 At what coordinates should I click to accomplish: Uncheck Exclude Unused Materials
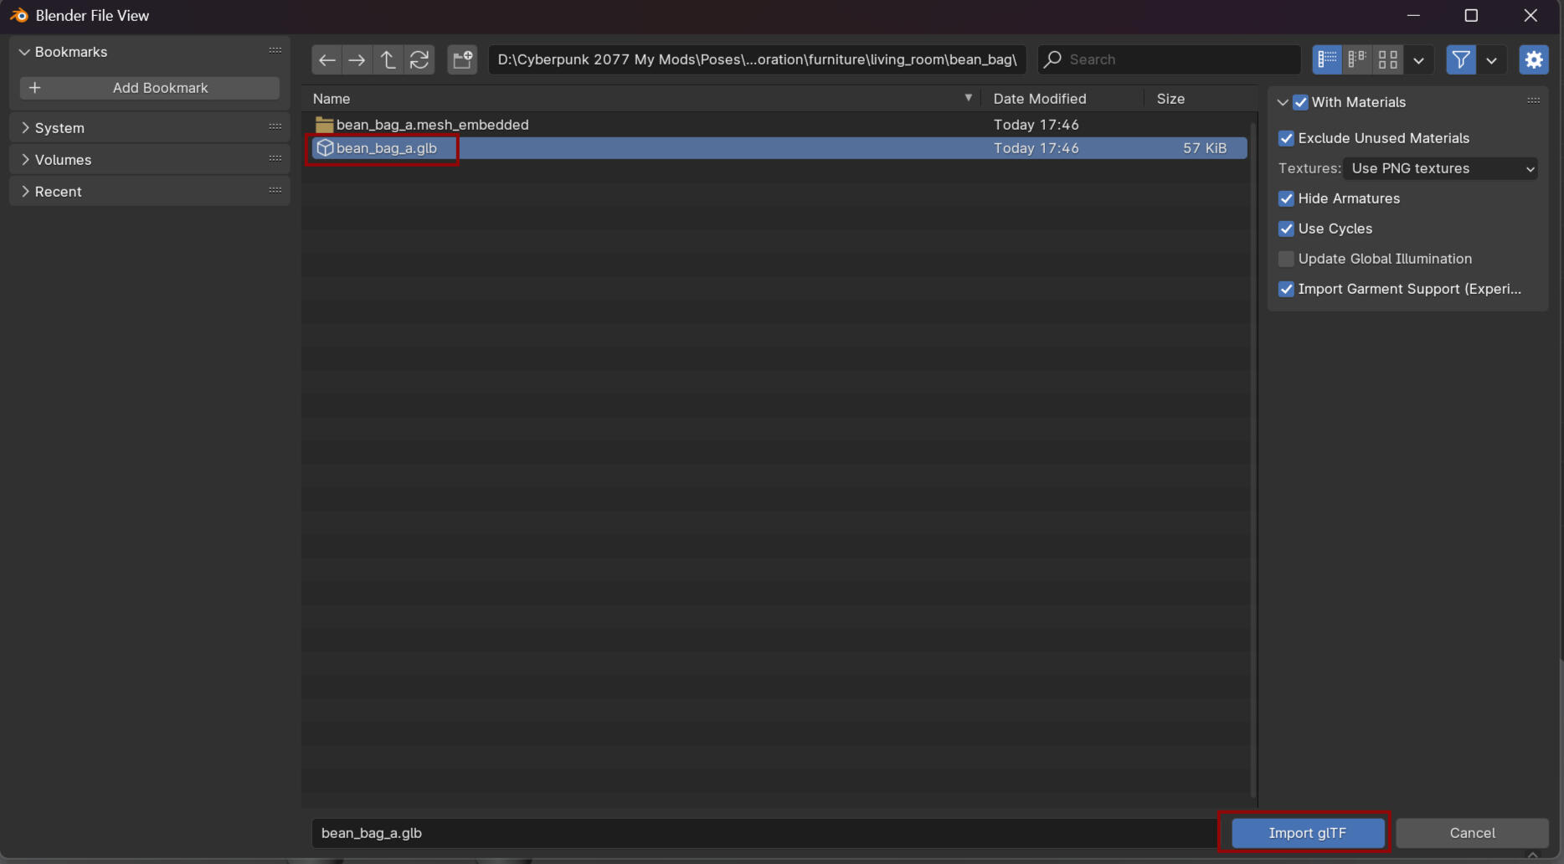point(1287,138)
